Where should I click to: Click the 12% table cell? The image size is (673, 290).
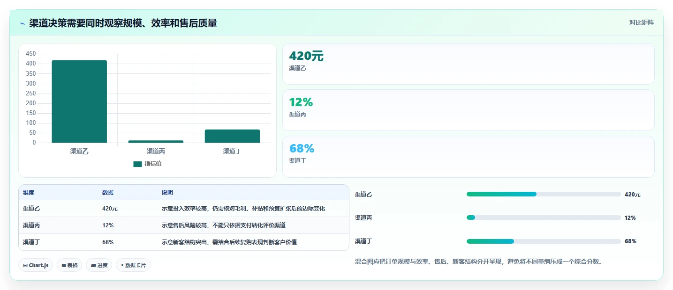point(108,225)
